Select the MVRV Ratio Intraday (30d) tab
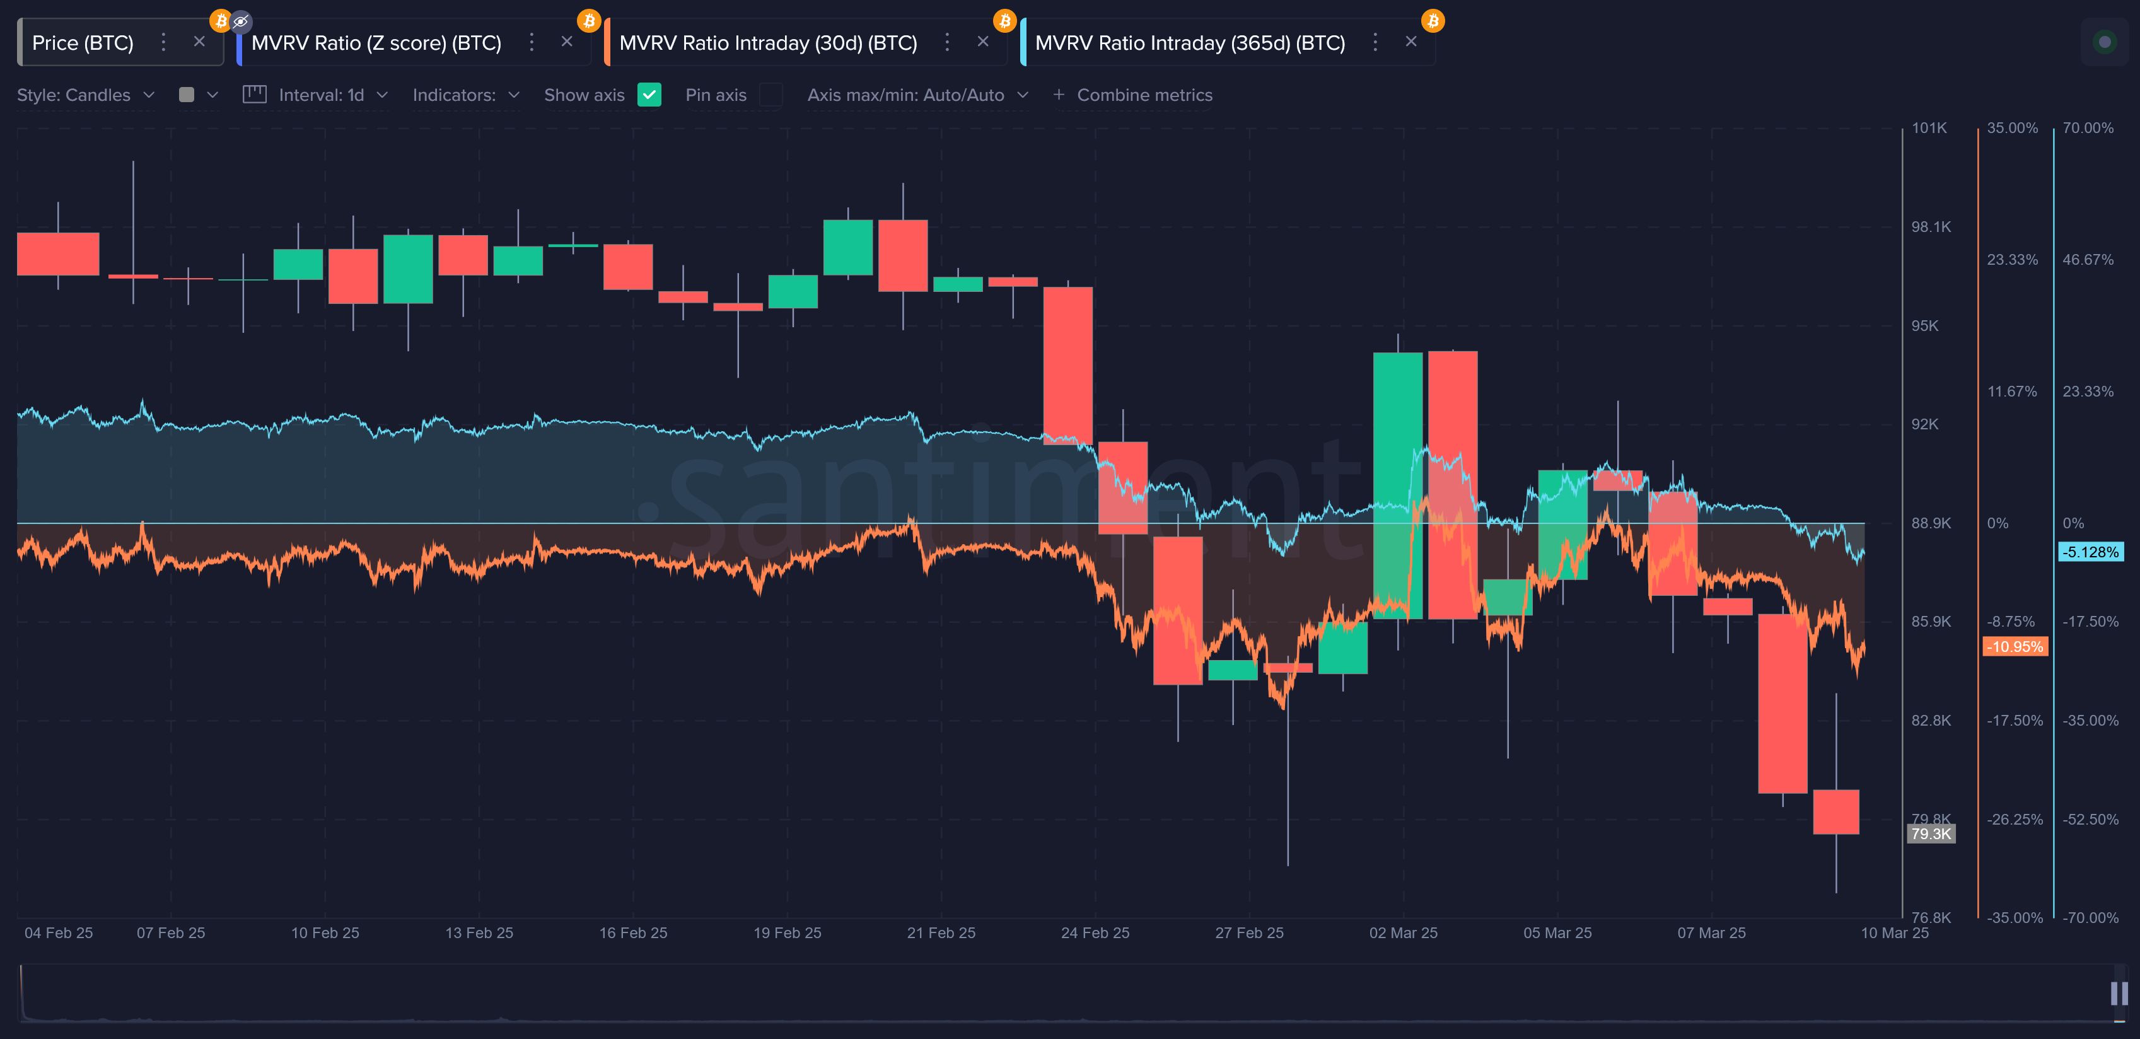The width and height of the screenshot is (2140, 1039). (x=767, y=44)
